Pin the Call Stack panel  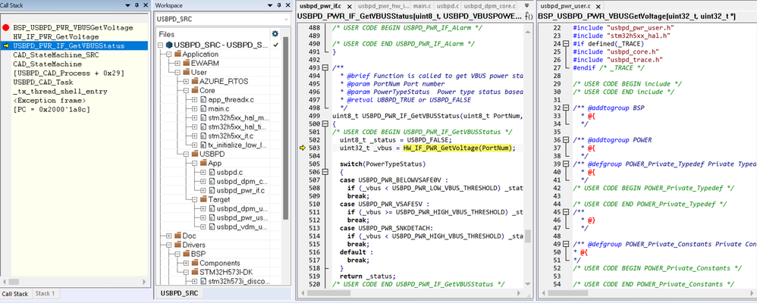point(137,5)
